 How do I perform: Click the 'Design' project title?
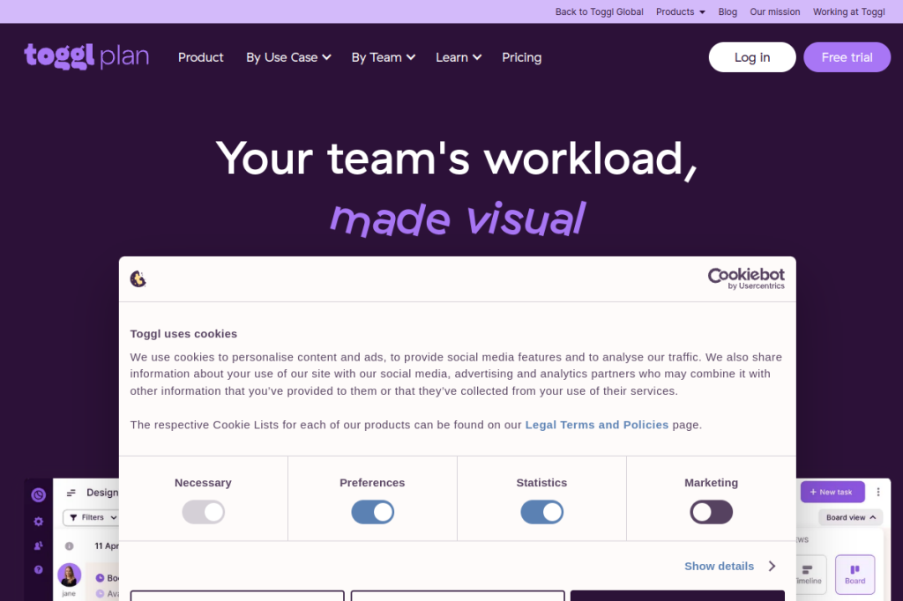coord(102,493)
